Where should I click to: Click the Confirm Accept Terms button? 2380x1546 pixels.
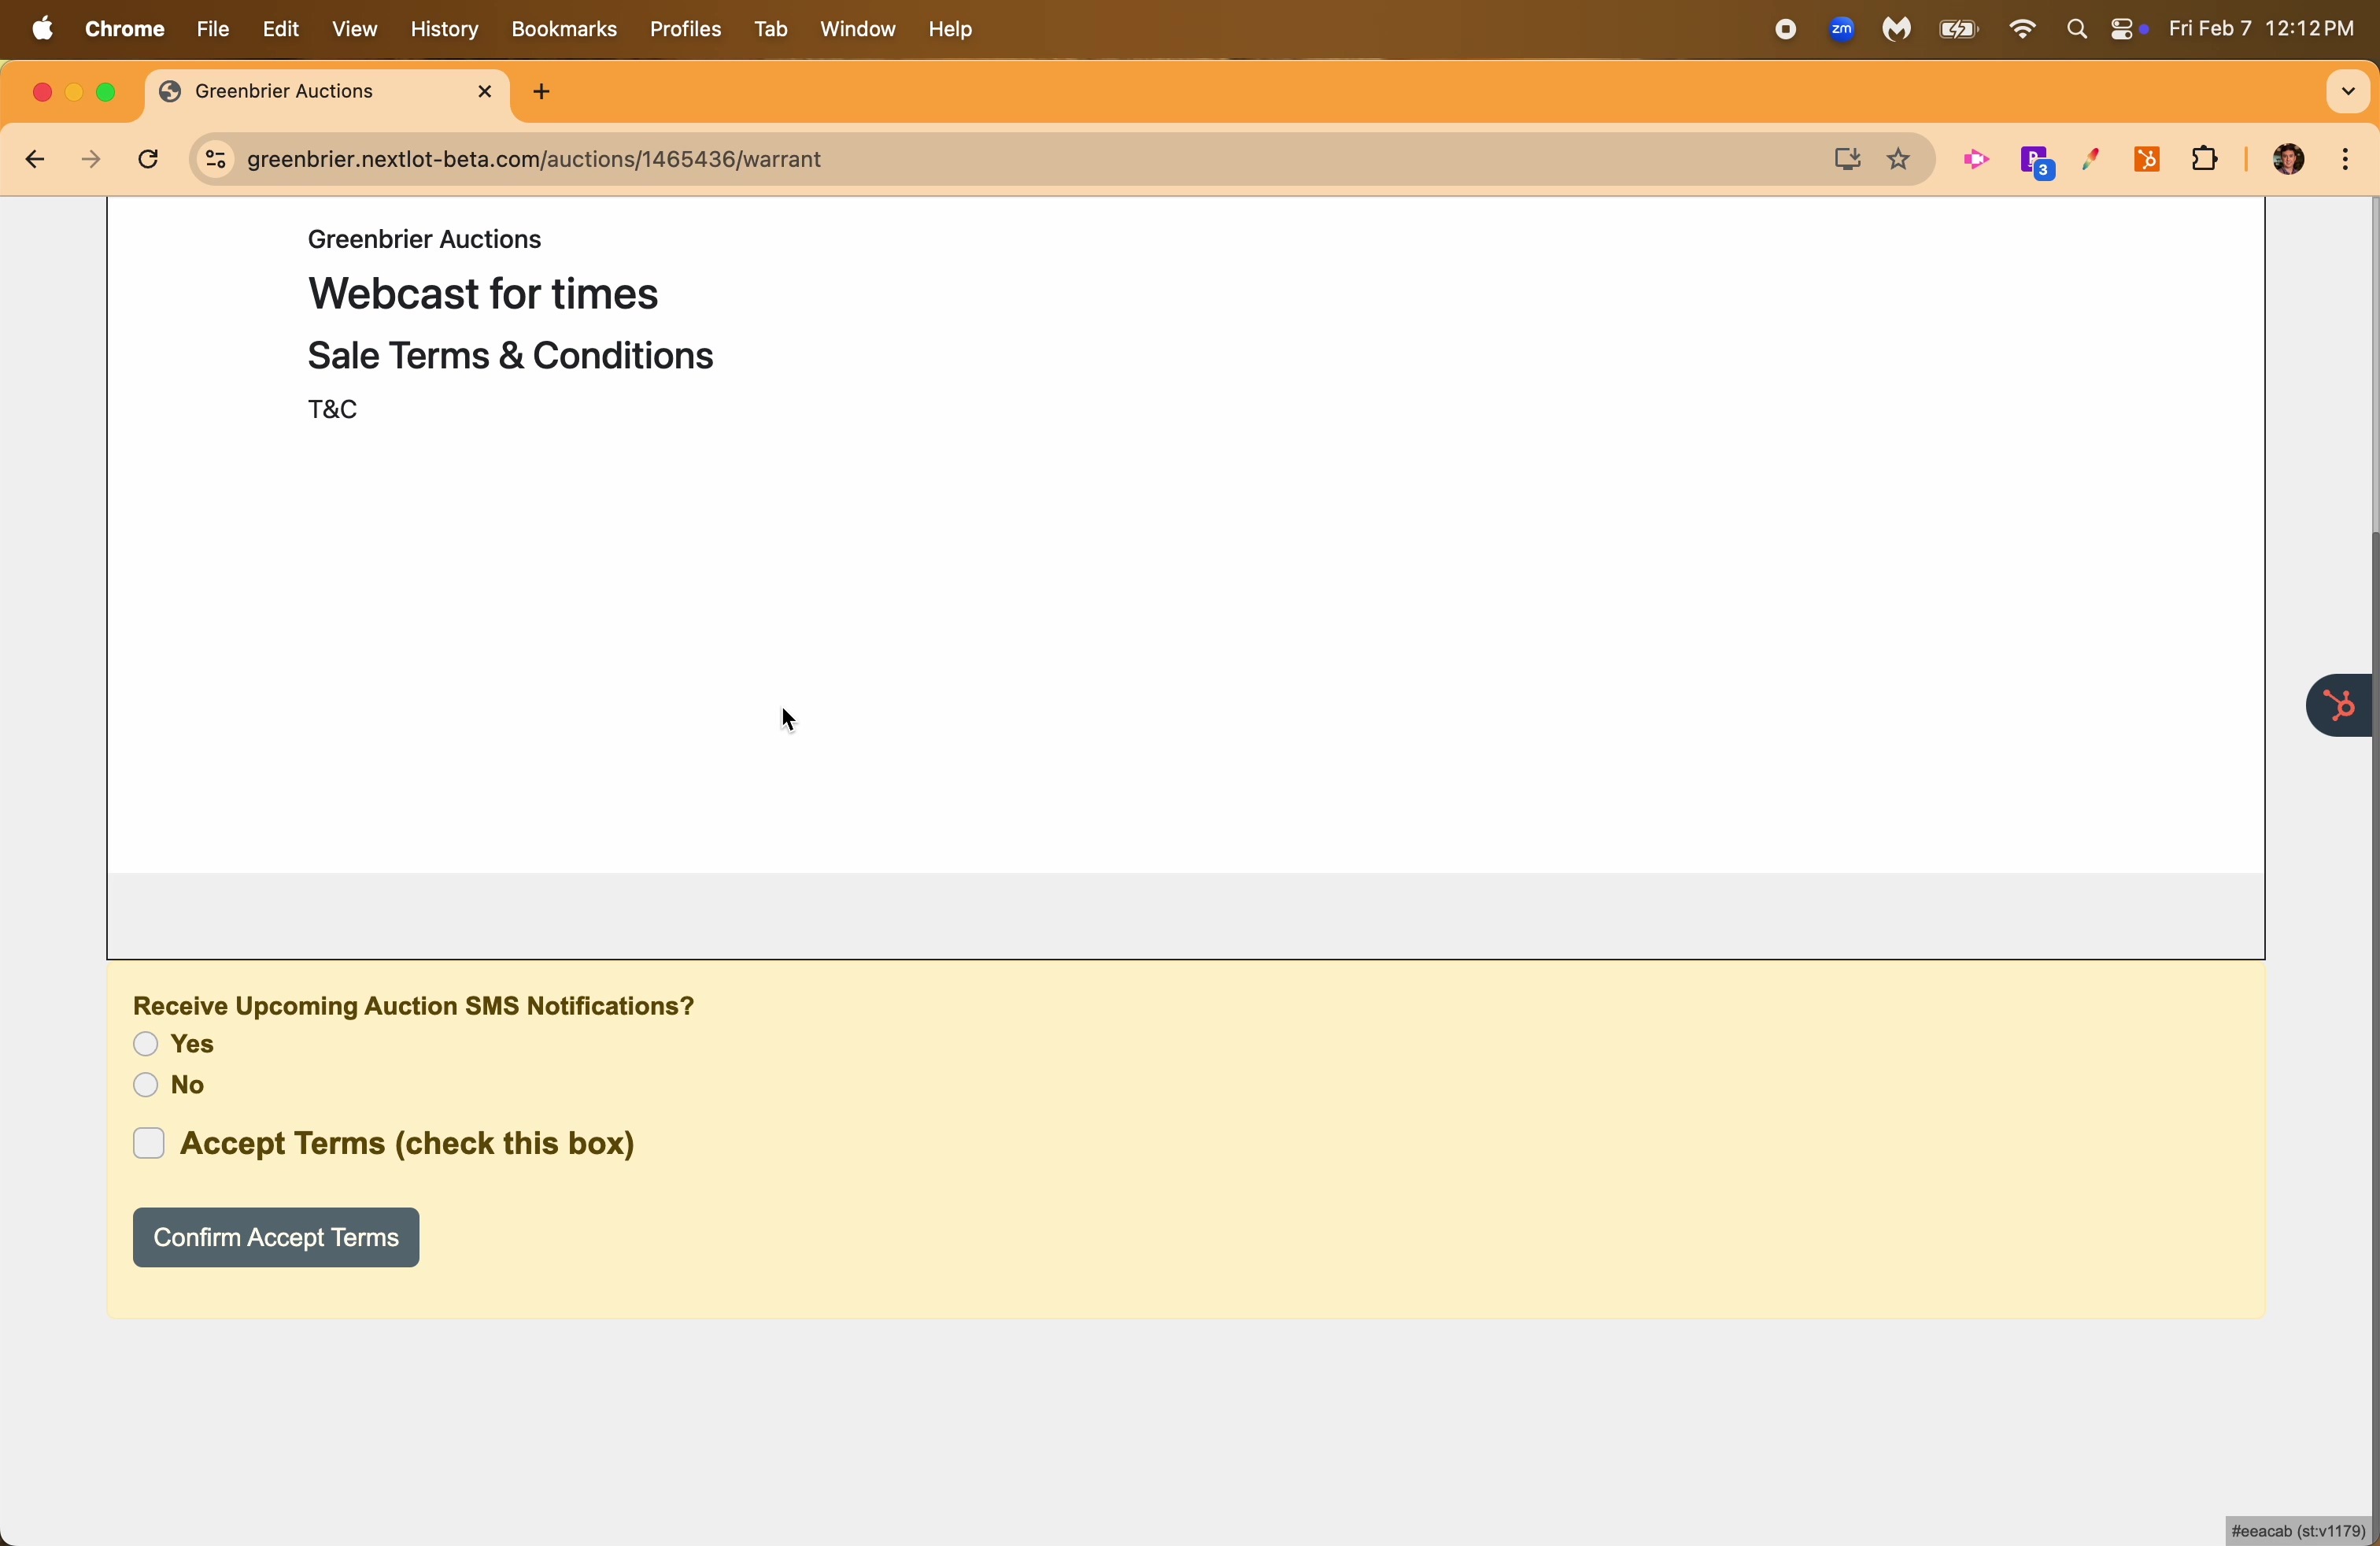click(x=276, y=1238)
